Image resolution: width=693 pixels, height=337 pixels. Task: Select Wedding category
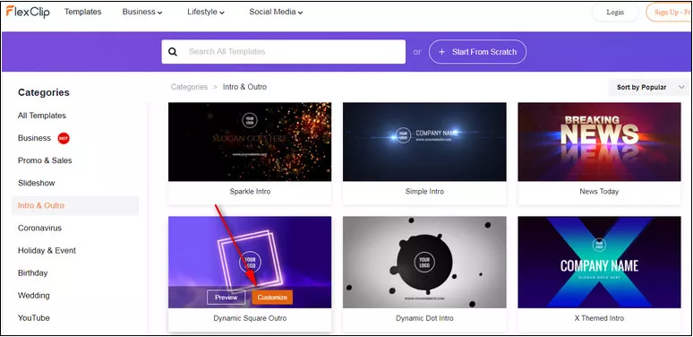(x=34, y=296)
